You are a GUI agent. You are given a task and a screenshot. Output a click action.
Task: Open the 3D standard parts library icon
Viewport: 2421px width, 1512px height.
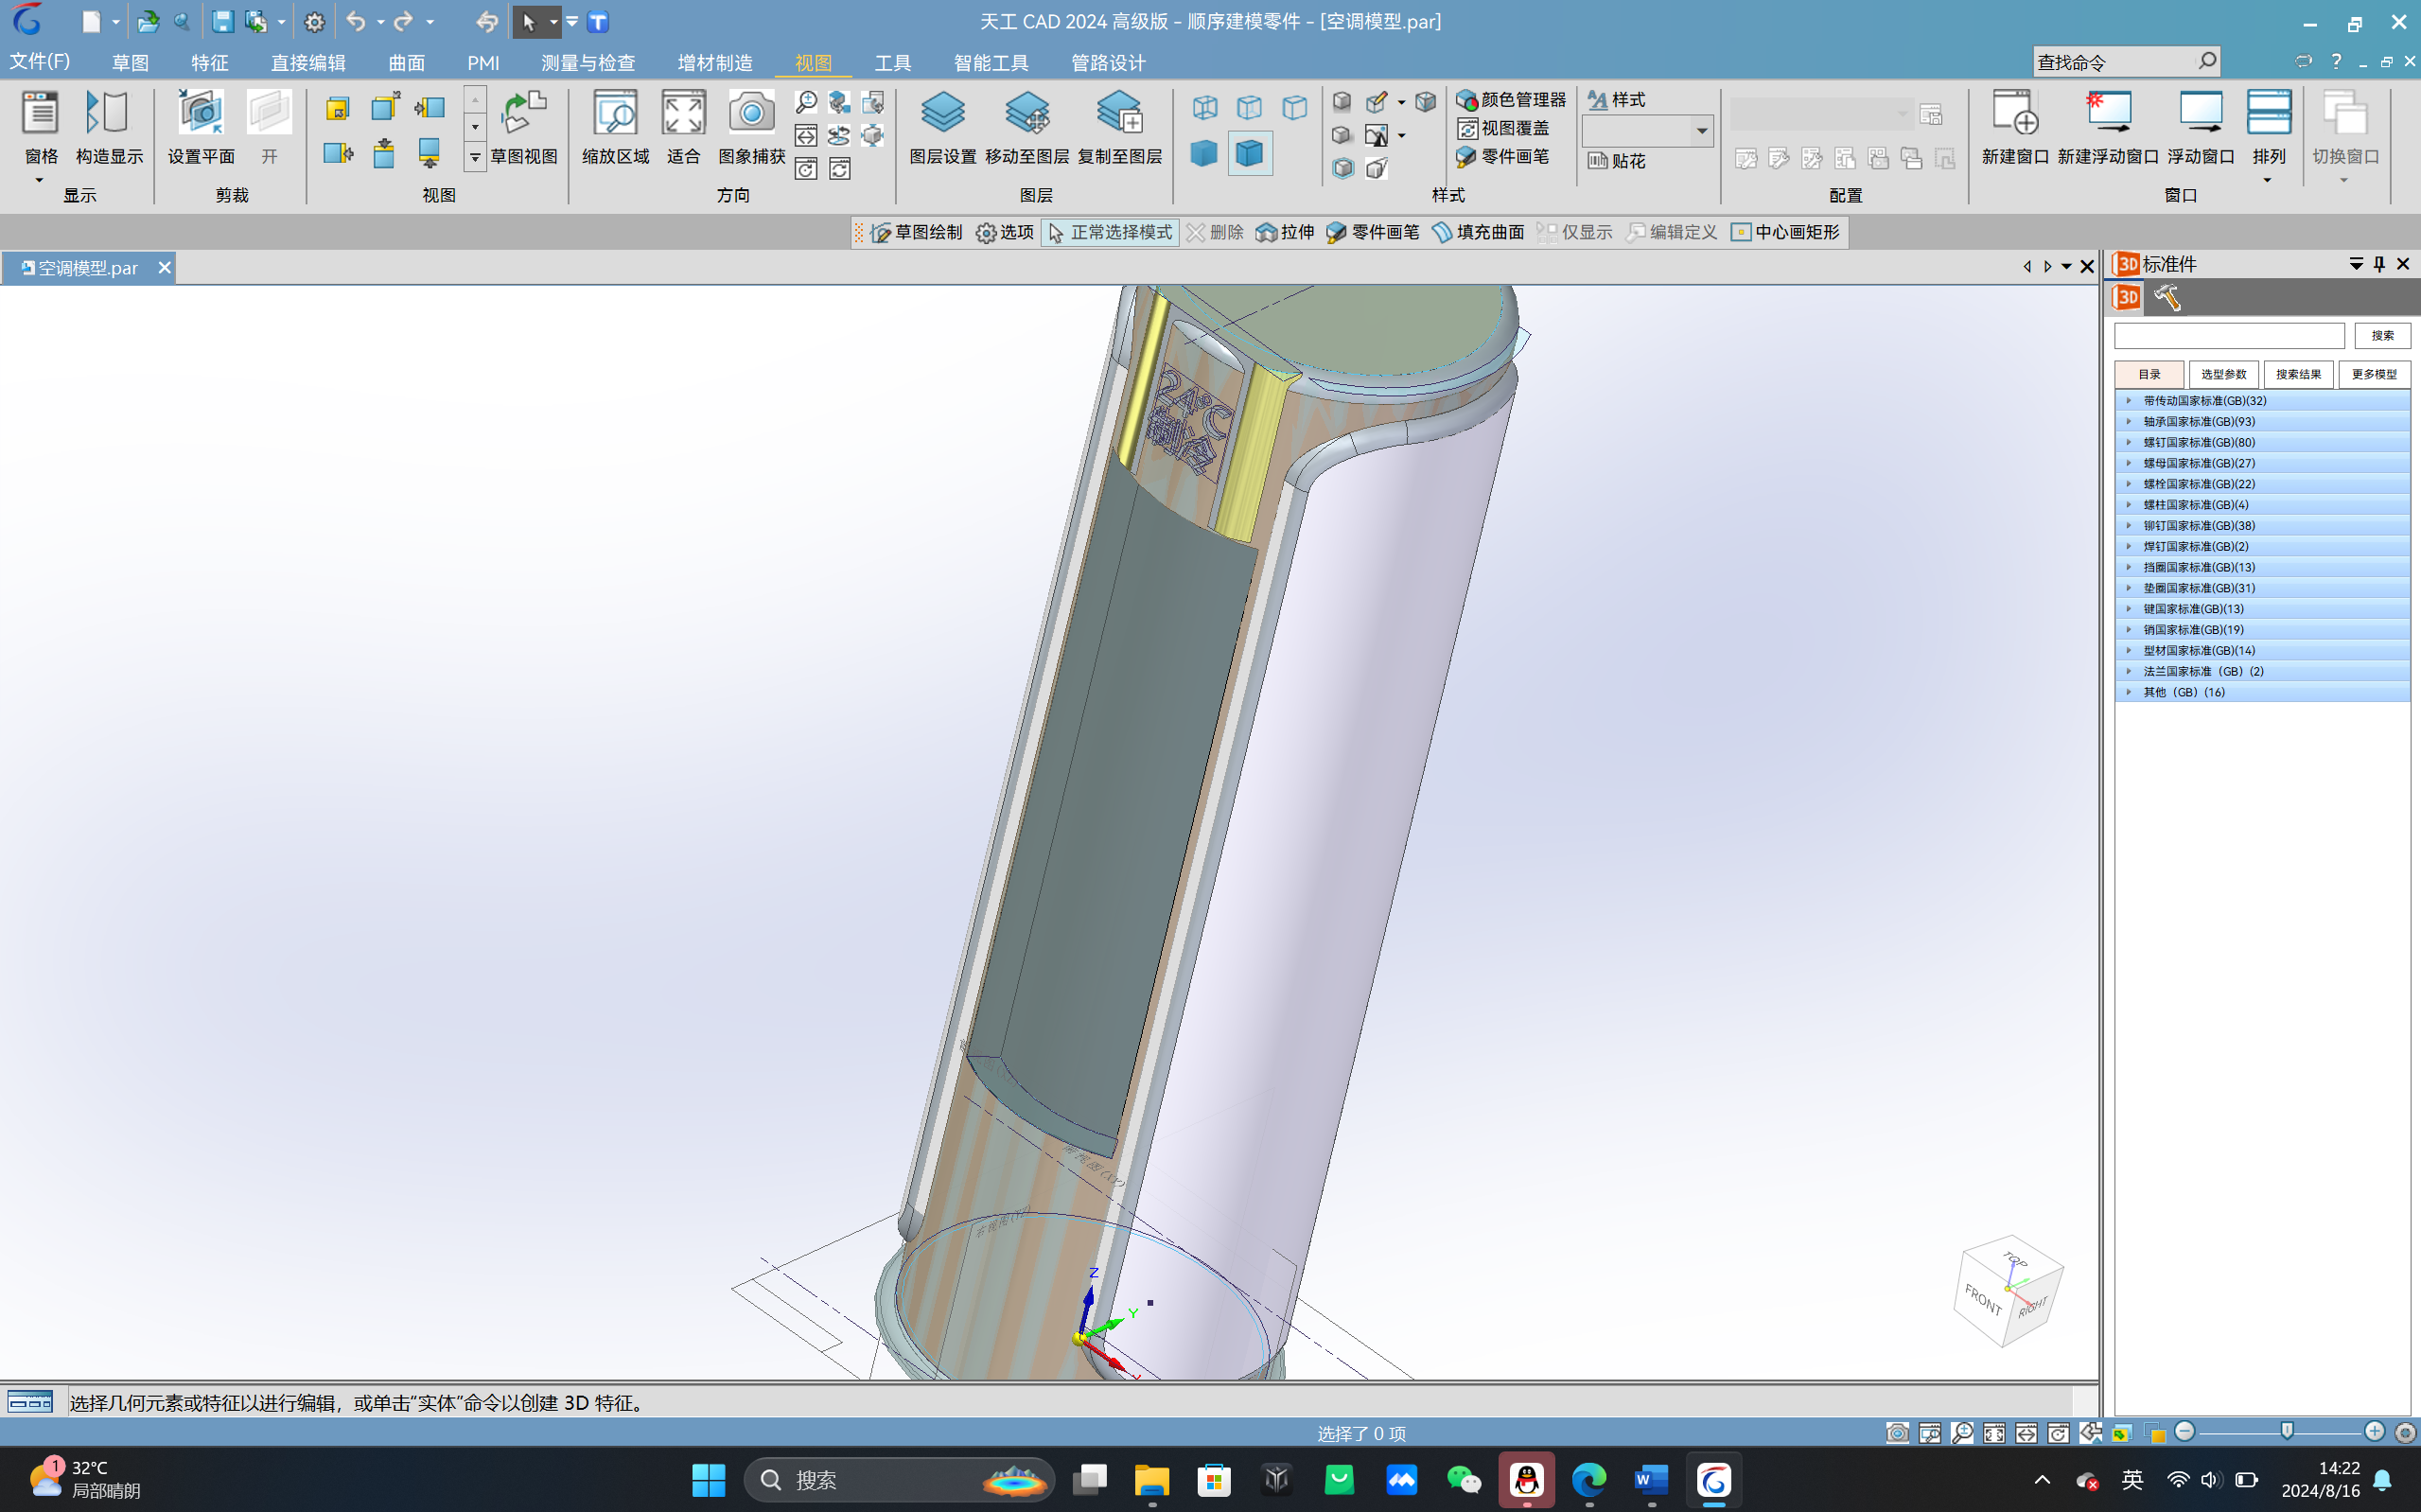point(2126,297)
